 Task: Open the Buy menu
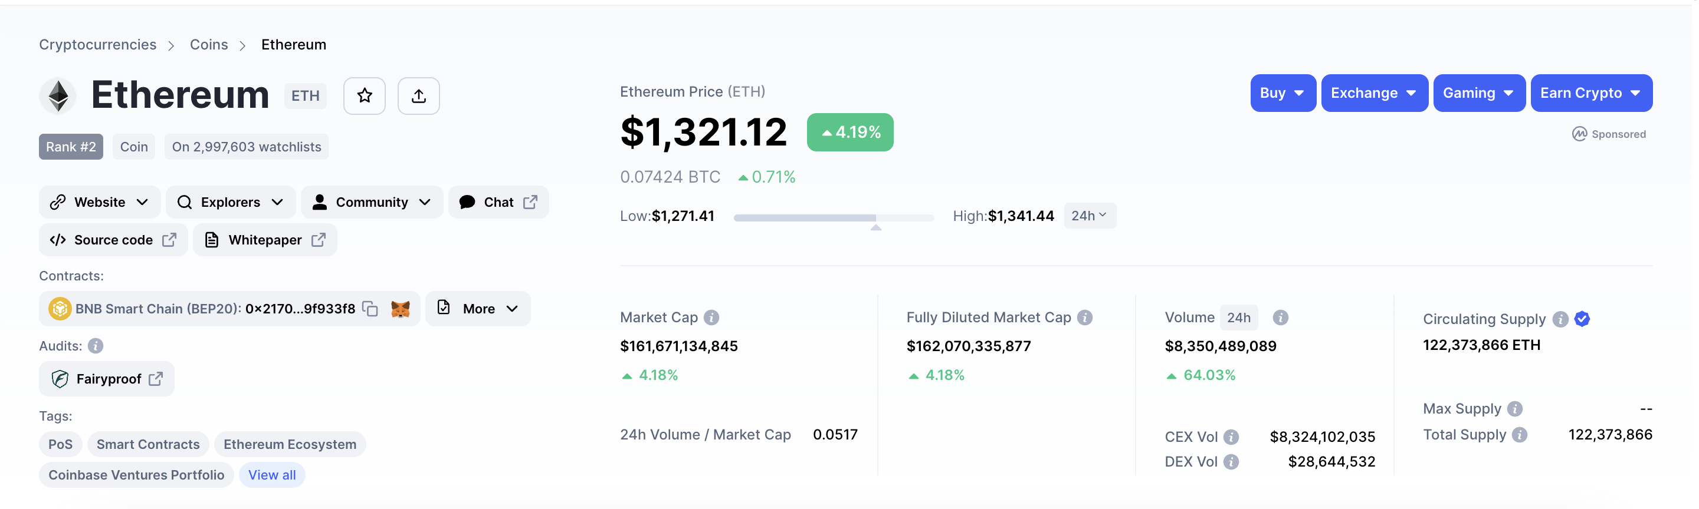click(x=1283, y=93)
